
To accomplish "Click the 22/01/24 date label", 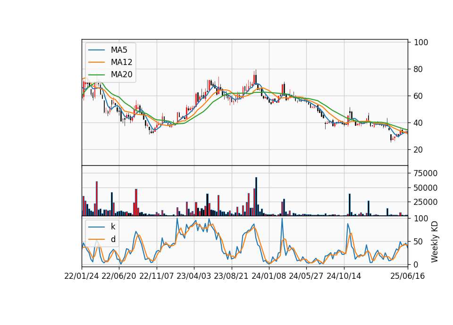I will [x=82, y=276].
